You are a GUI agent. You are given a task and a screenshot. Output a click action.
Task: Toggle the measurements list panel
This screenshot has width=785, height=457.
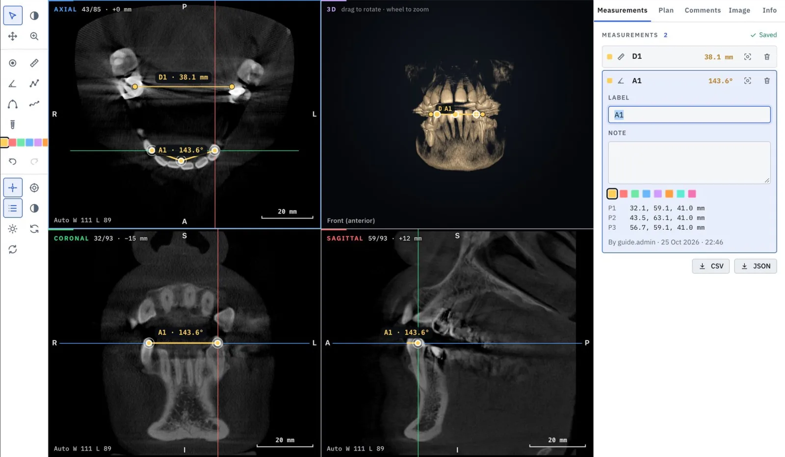click(13, 208)
